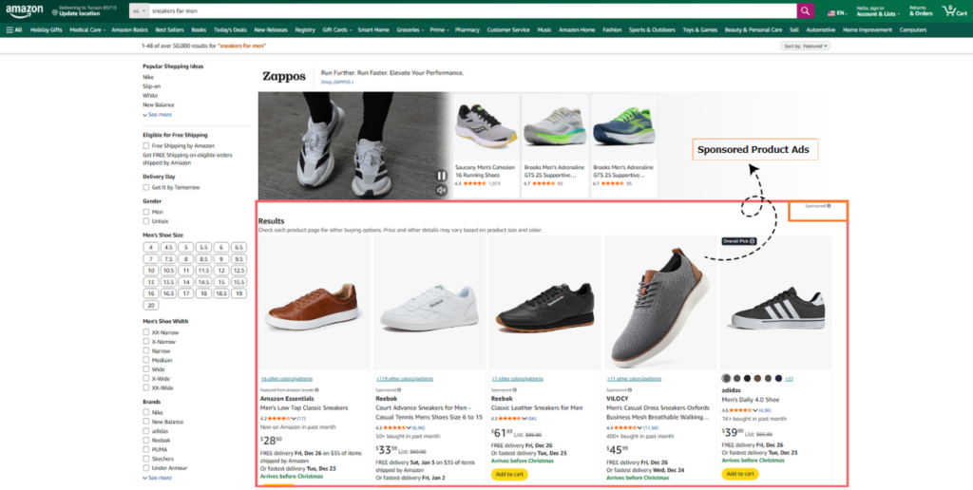
Task: Check the Unisex gender filter
Action: [146, 221]
